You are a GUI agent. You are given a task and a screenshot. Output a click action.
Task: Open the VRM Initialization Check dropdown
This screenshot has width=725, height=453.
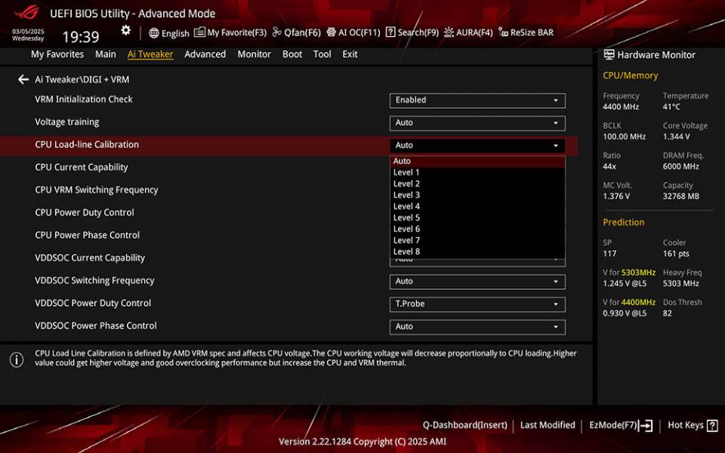point(477,100)
